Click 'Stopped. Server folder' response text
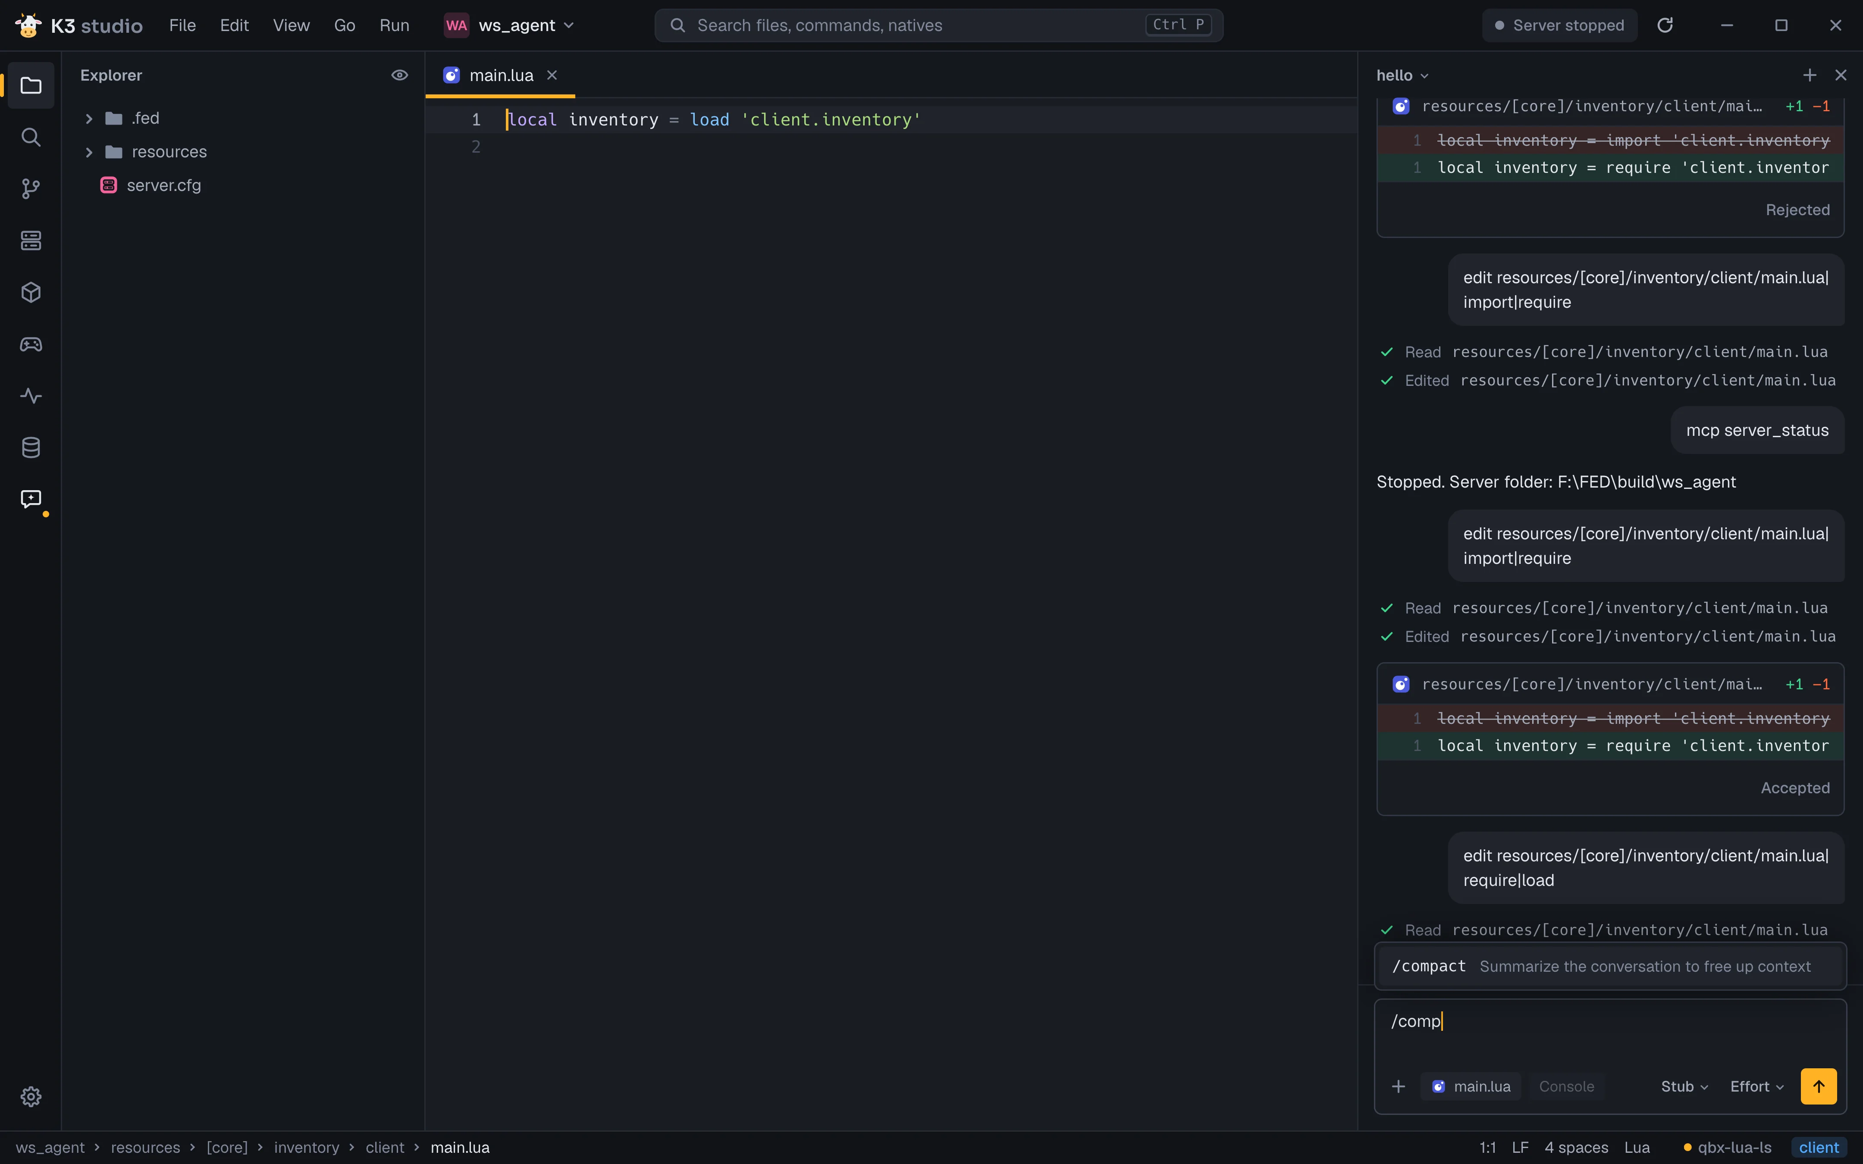The image size is (1863, 1164). pos(1556,482)
